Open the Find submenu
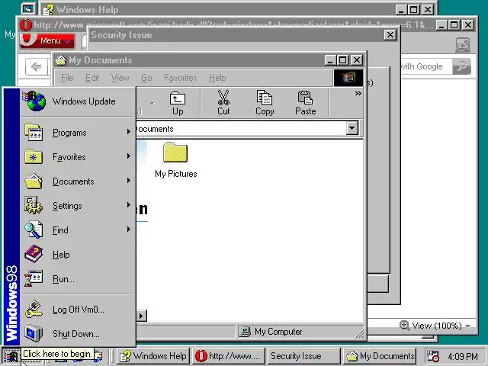The height and width of the screenshot is (366, 488). point(78,230)
